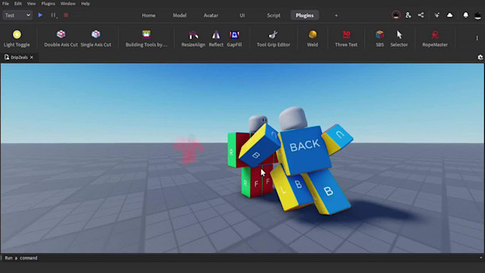485x273 pixels.
Task: Open the View menu
Action: pyautogui.click(x=31, y=4)
